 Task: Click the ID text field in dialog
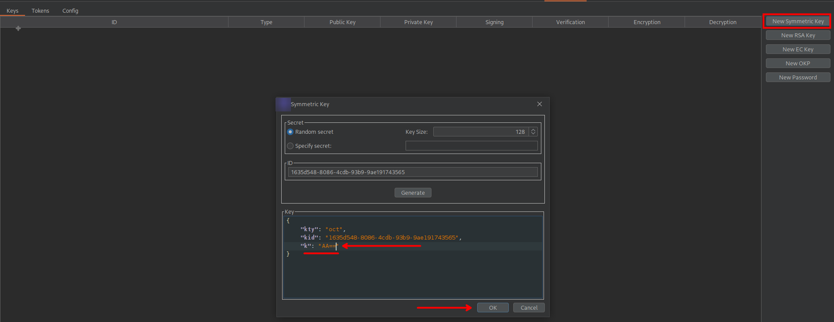(x=413, y=172)
